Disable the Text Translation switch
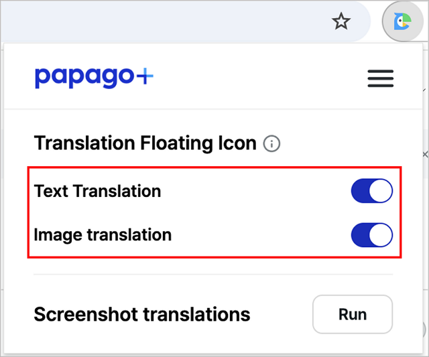This screenshot has width=429, height=357. point(372,191)
